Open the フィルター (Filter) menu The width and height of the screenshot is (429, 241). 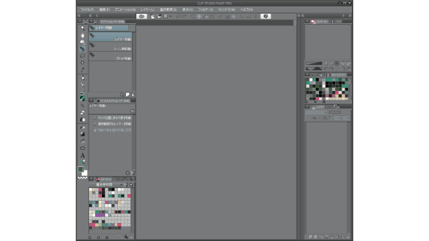[x=206, y=9]
